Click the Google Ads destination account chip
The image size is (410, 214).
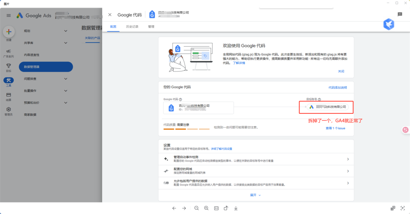pyautogui.click(x=328, y=107)
